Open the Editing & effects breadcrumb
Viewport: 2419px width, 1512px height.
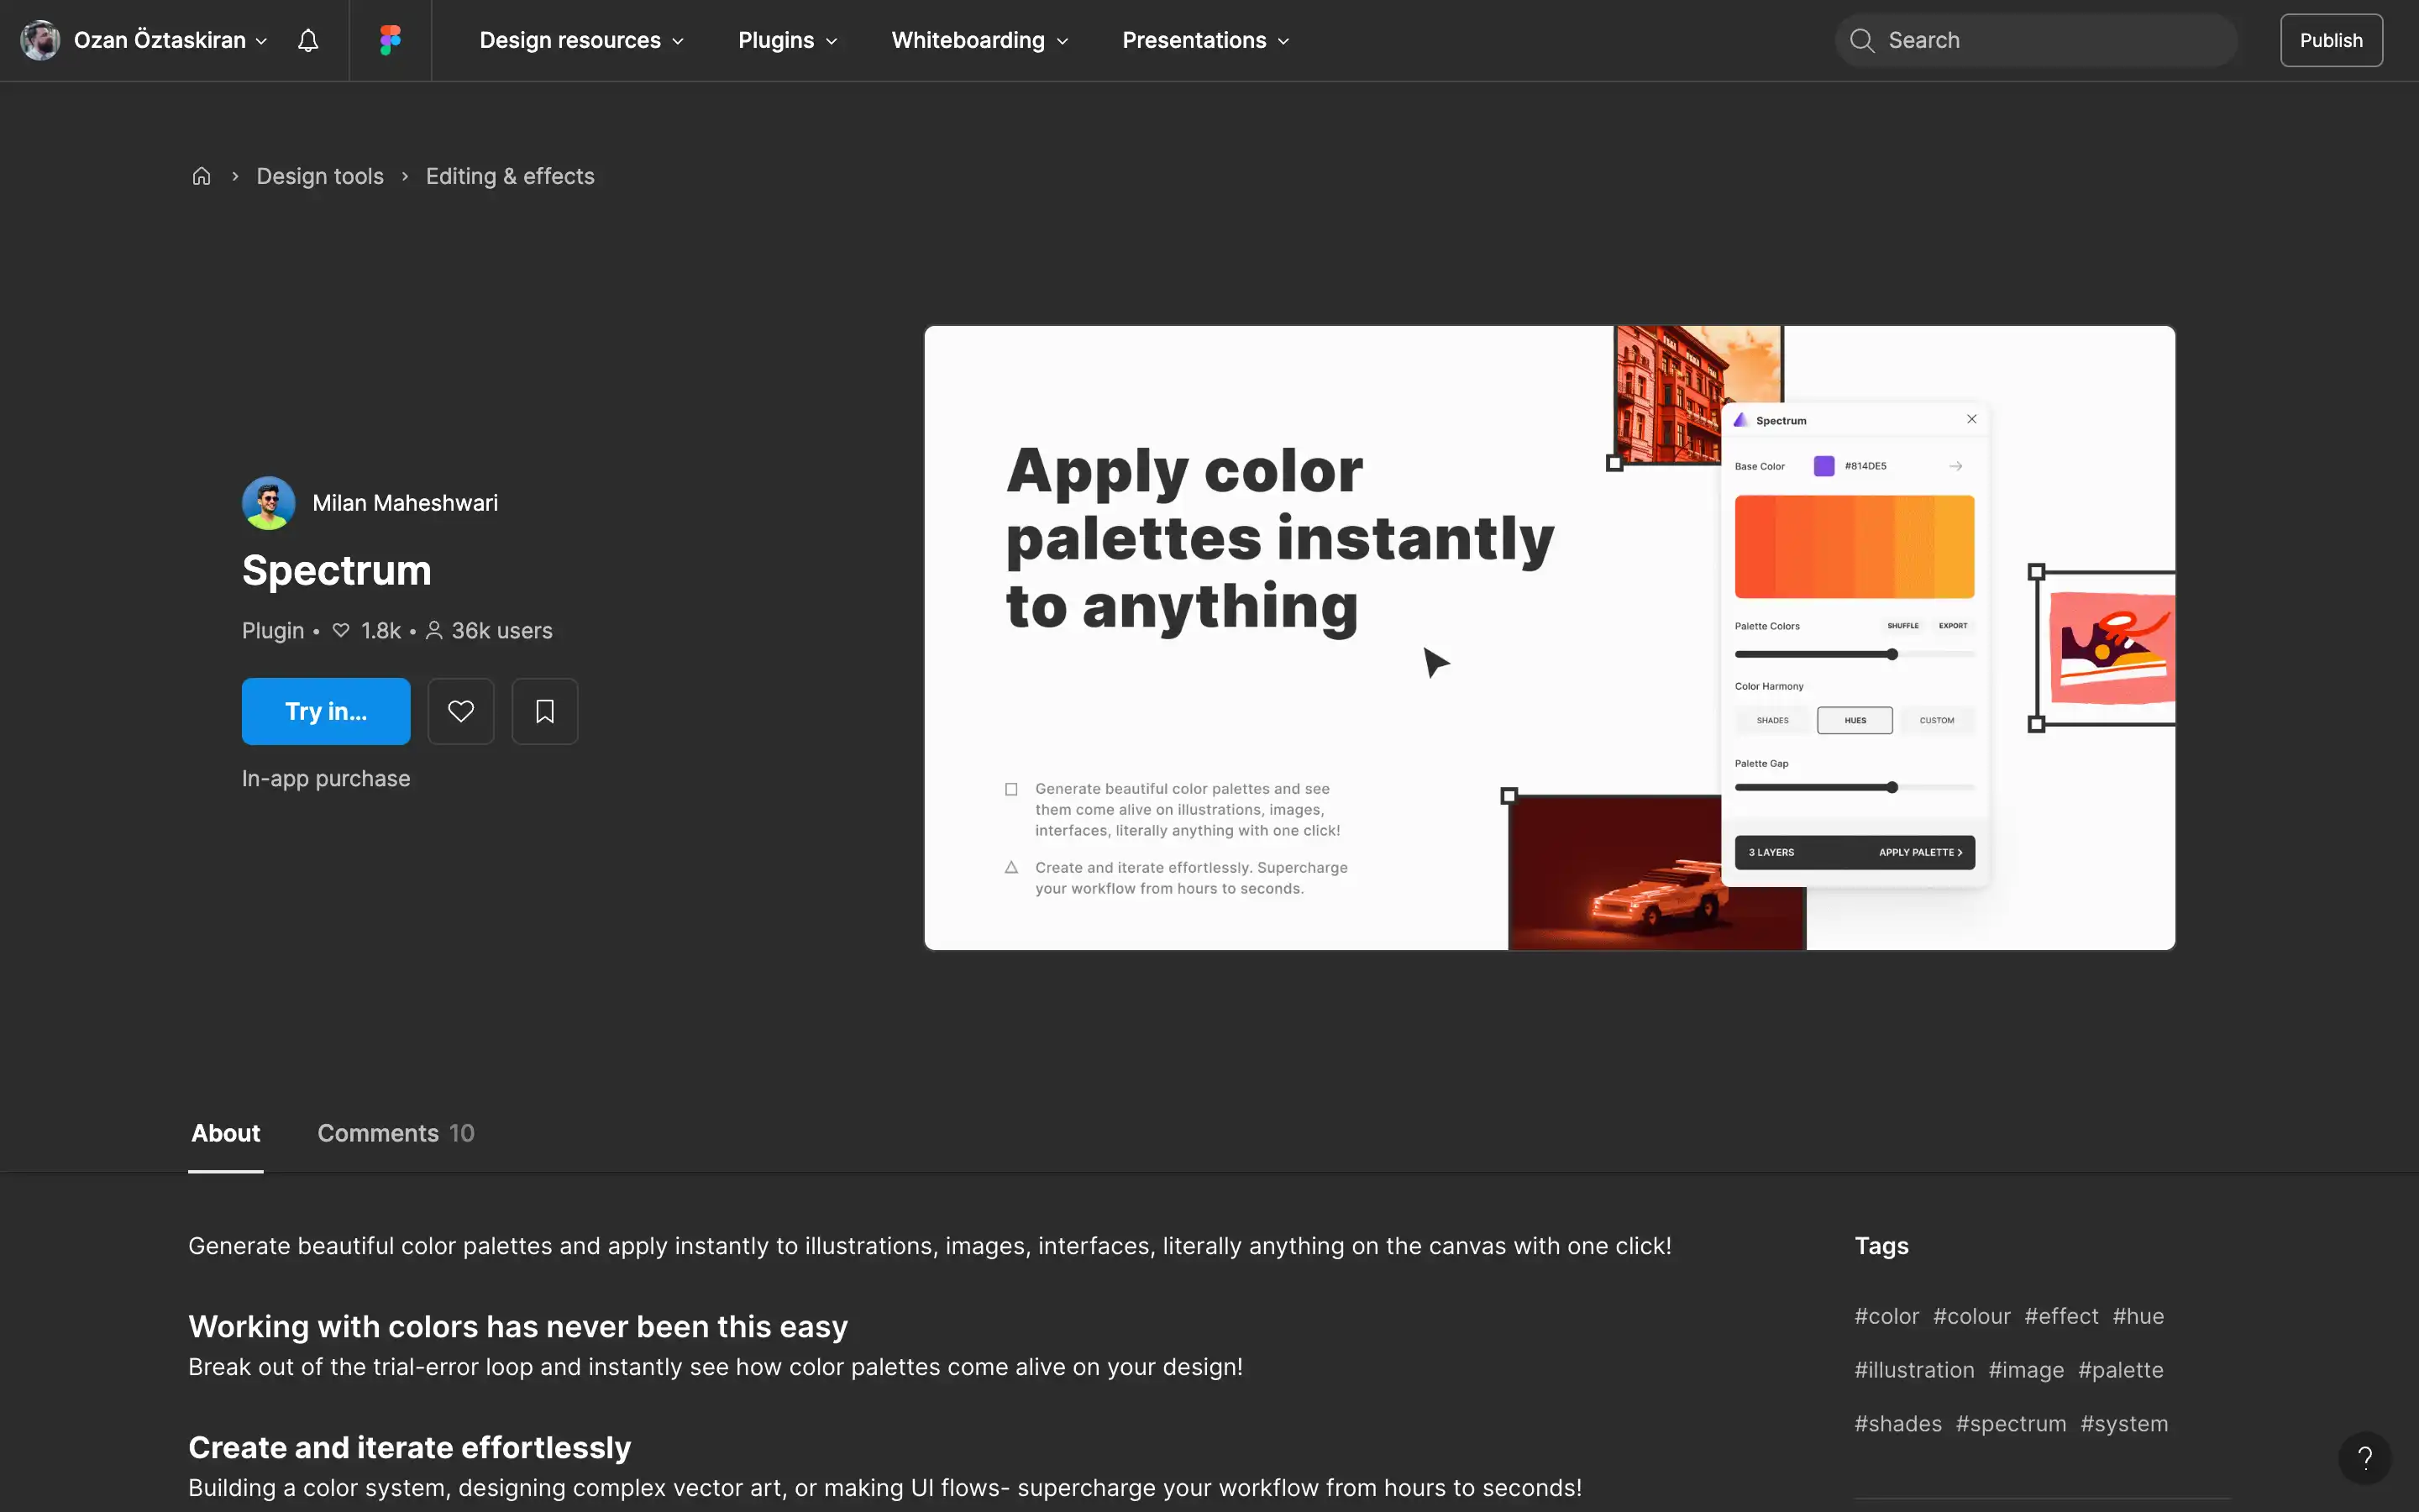(510, 176)
